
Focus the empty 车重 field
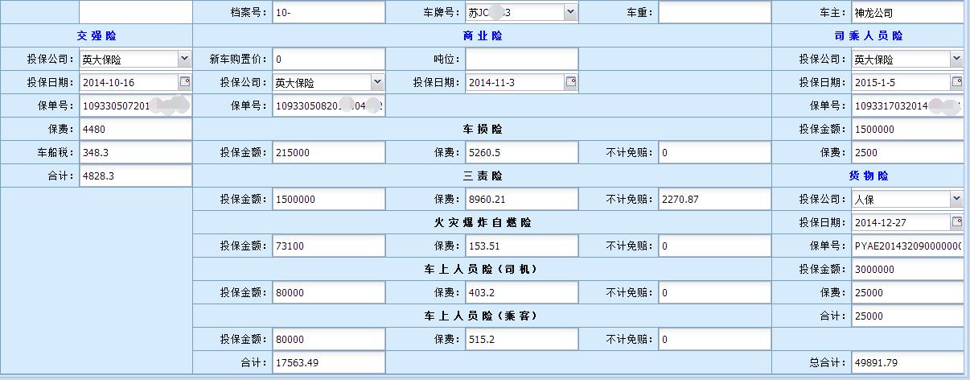(714, 13)
